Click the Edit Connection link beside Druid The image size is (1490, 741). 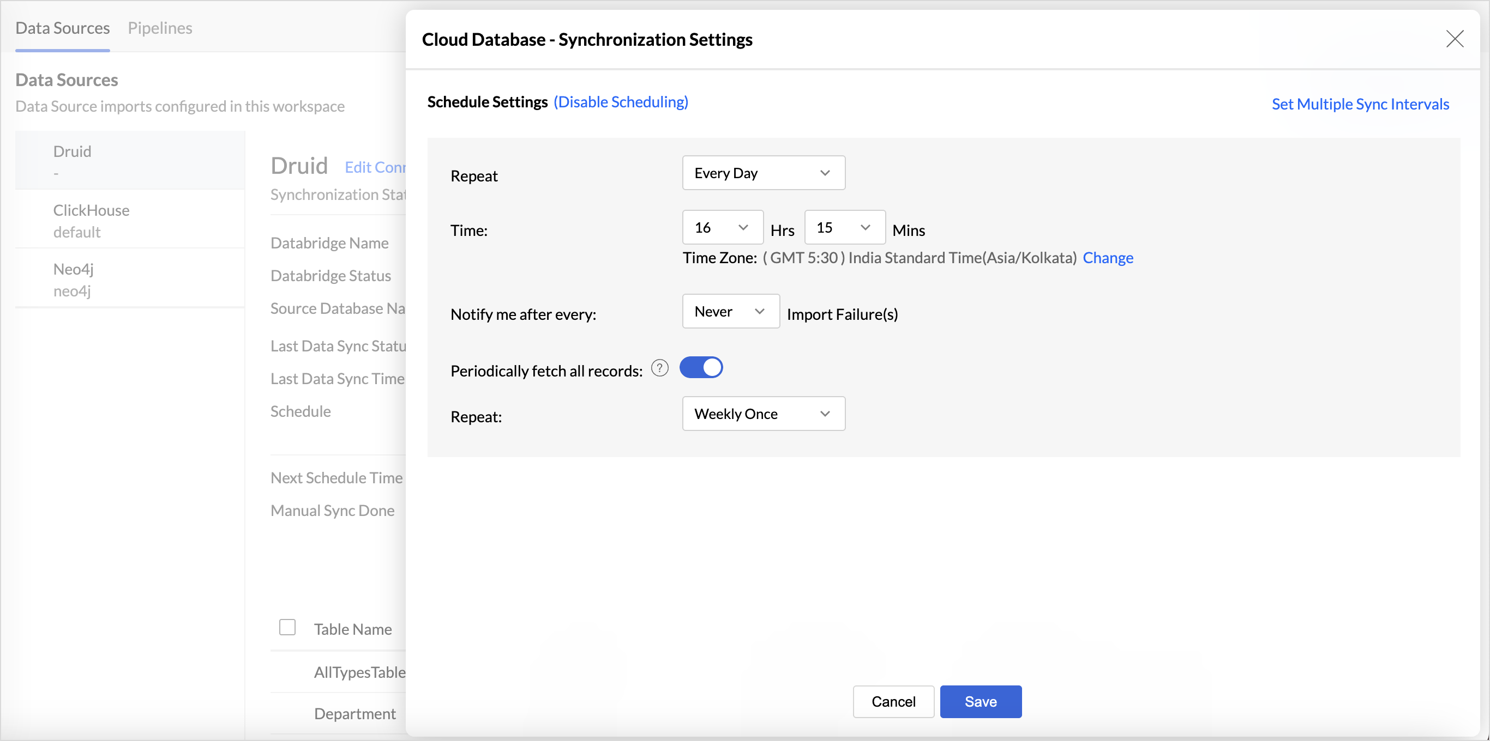click(375, 167)
